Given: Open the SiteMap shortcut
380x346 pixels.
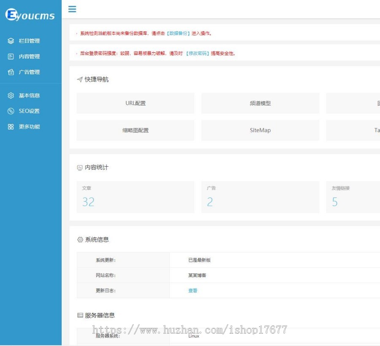Looking at the screenshot, I should tap(260, 130).
